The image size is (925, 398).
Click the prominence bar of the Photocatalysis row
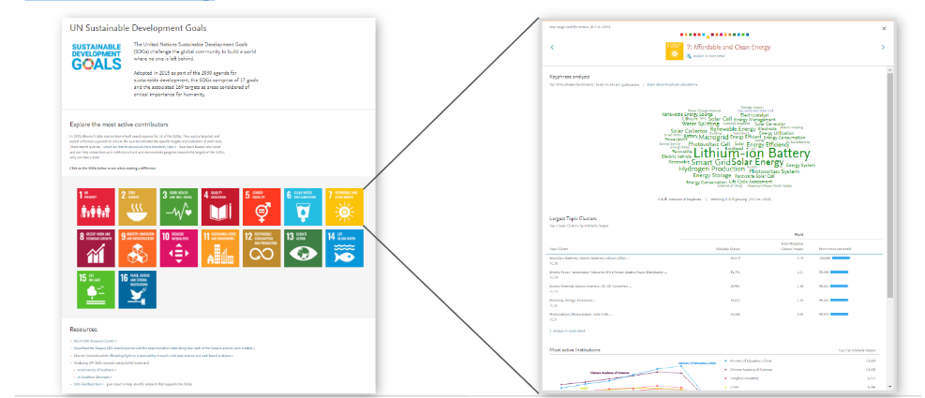(839, 315)
